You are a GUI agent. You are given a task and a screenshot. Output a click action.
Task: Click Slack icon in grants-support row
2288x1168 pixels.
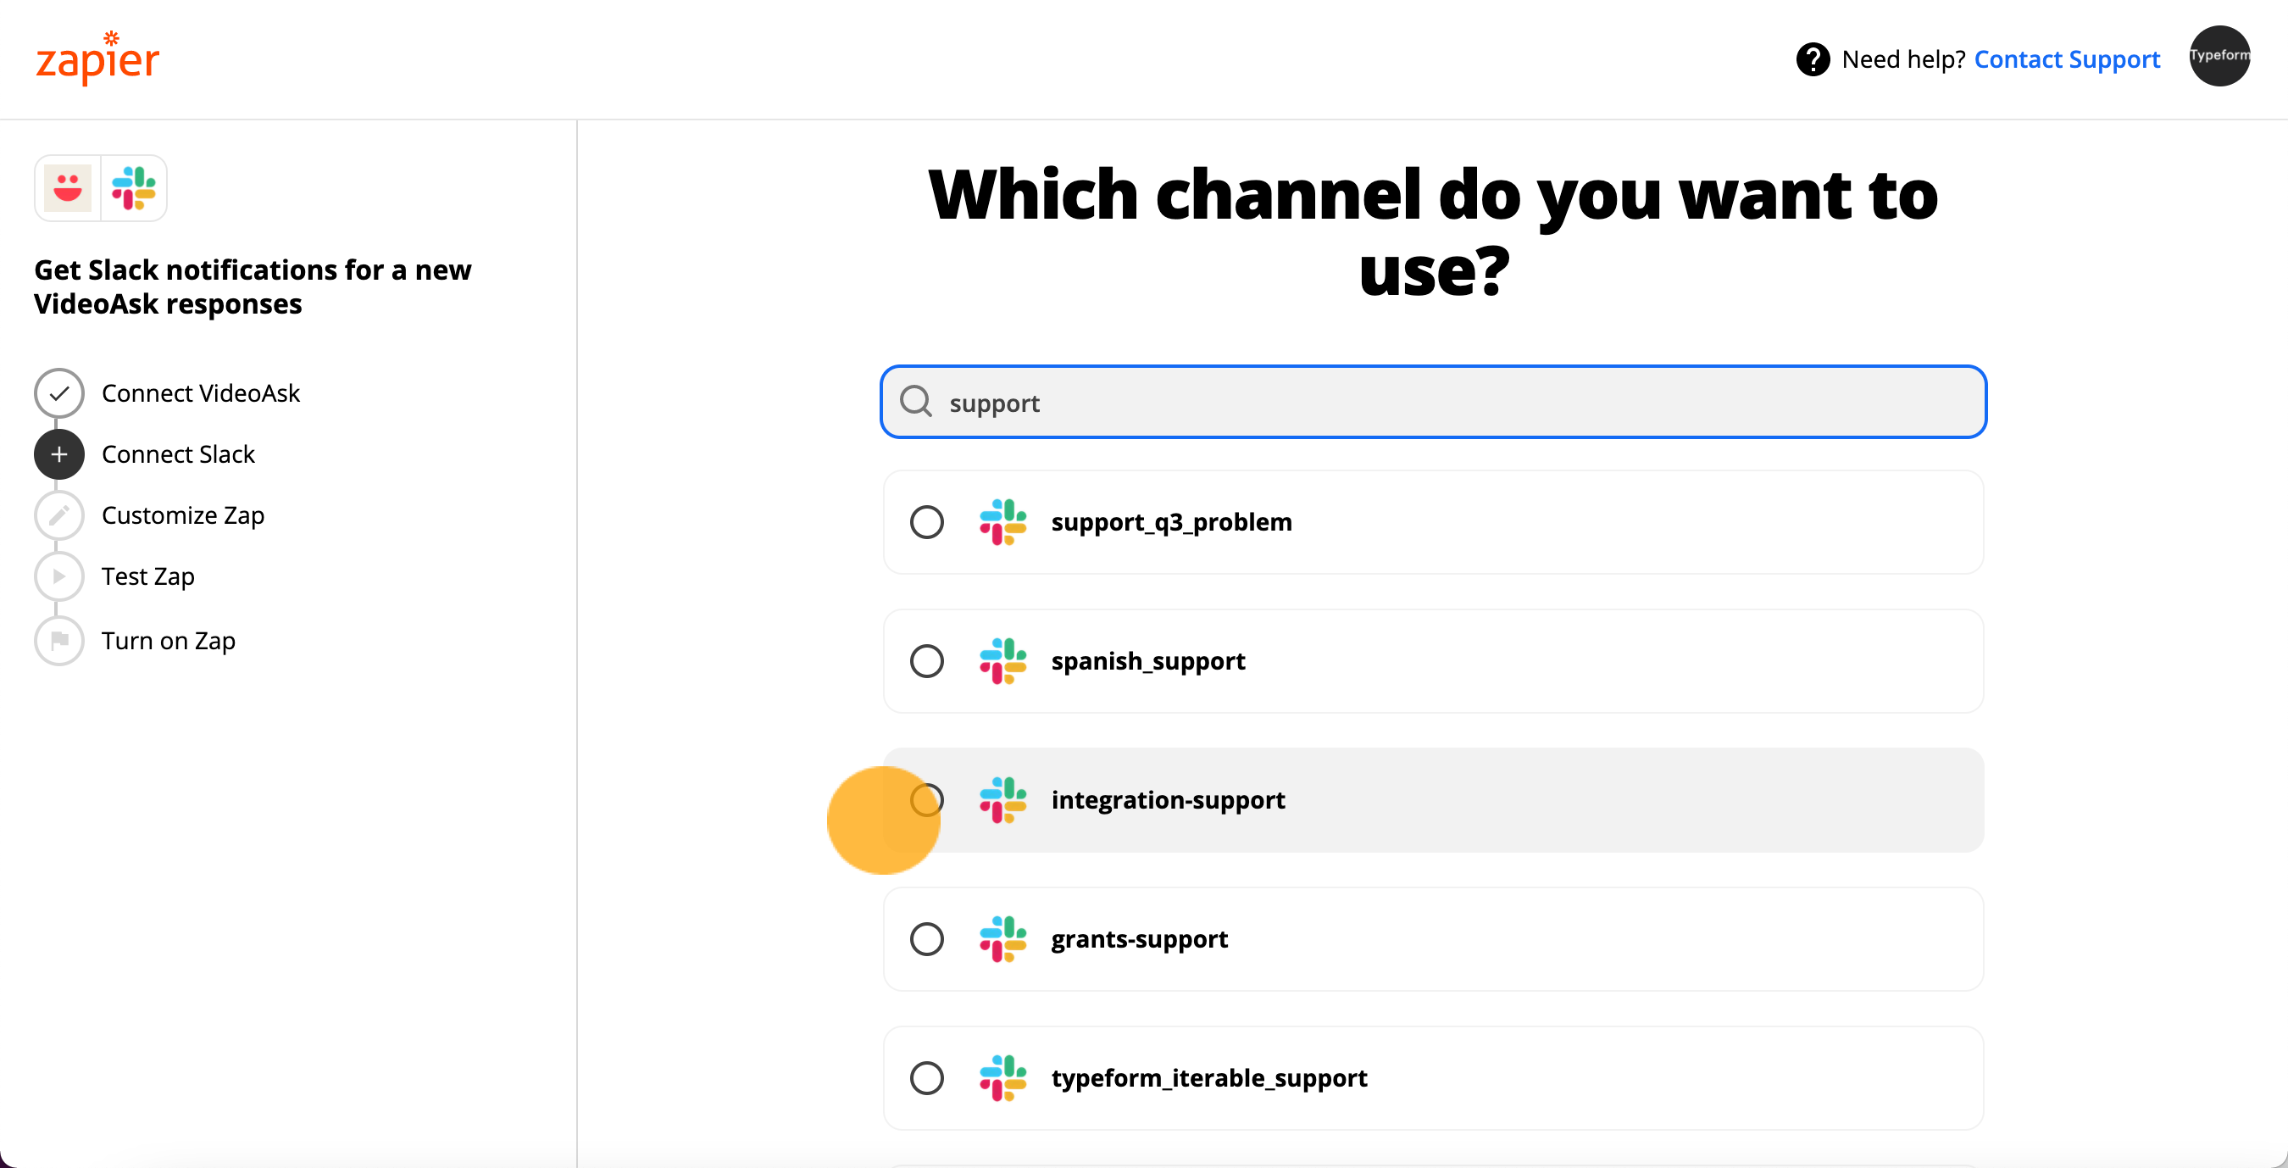tap(1002, 939)
